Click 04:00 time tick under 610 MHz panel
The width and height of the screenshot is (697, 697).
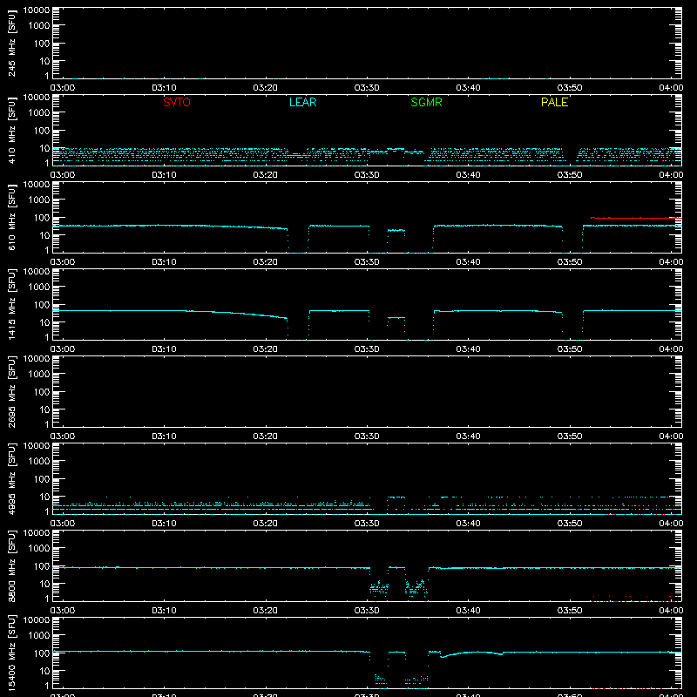click(x=671, y=262)
